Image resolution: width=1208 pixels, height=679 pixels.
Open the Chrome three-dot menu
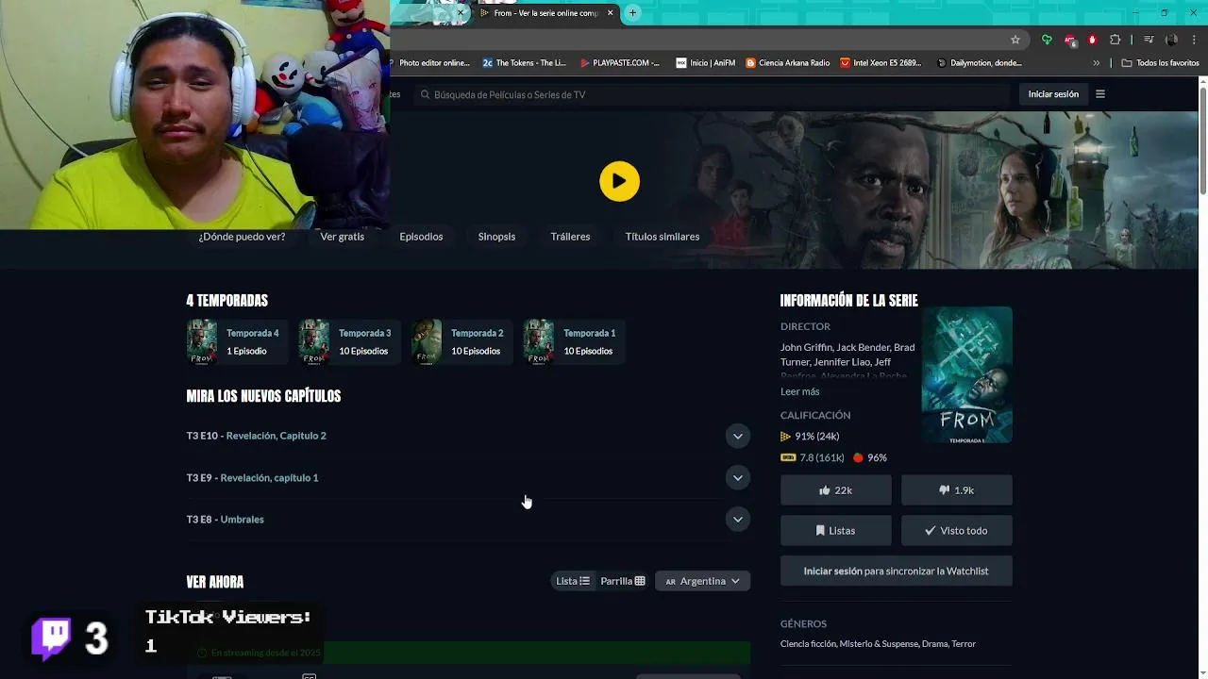click(1195, 40)
